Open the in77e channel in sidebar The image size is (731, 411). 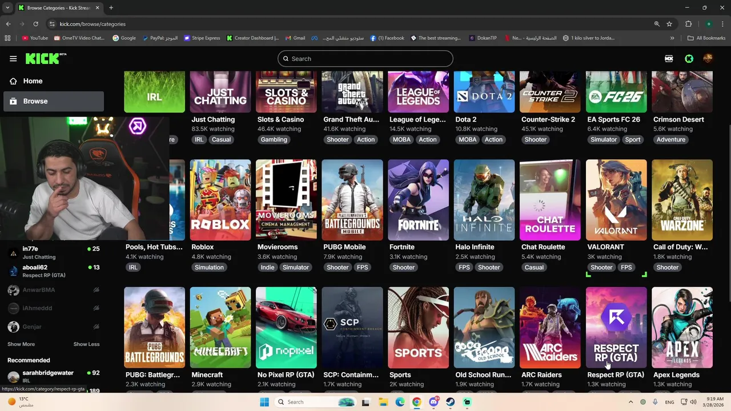[54, 253]
